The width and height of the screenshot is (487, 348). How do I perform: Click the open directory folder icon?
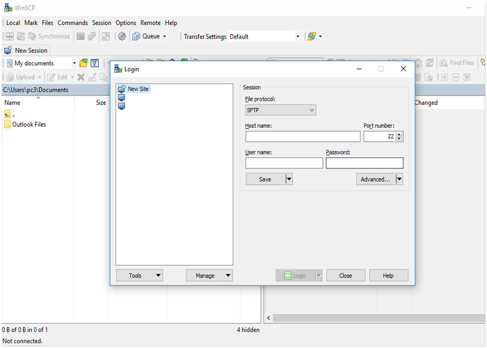coord(83,63)
